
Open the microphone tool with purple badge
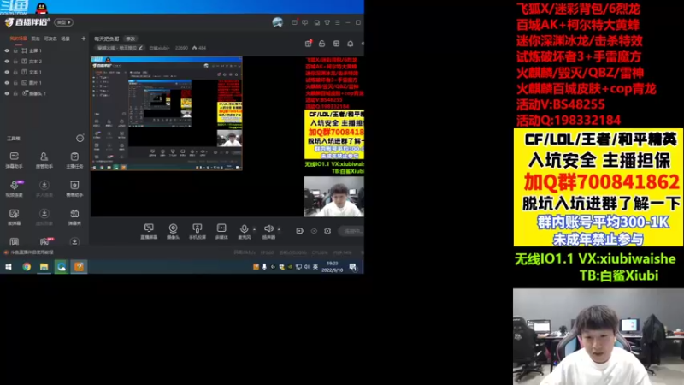[x=14, y=188]
